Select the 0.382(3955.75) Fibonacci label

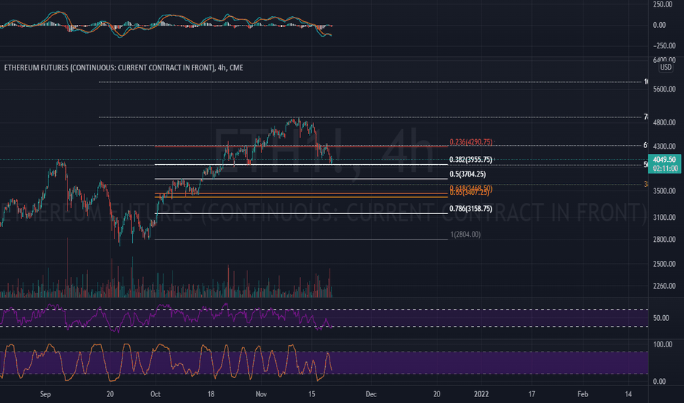470,160
